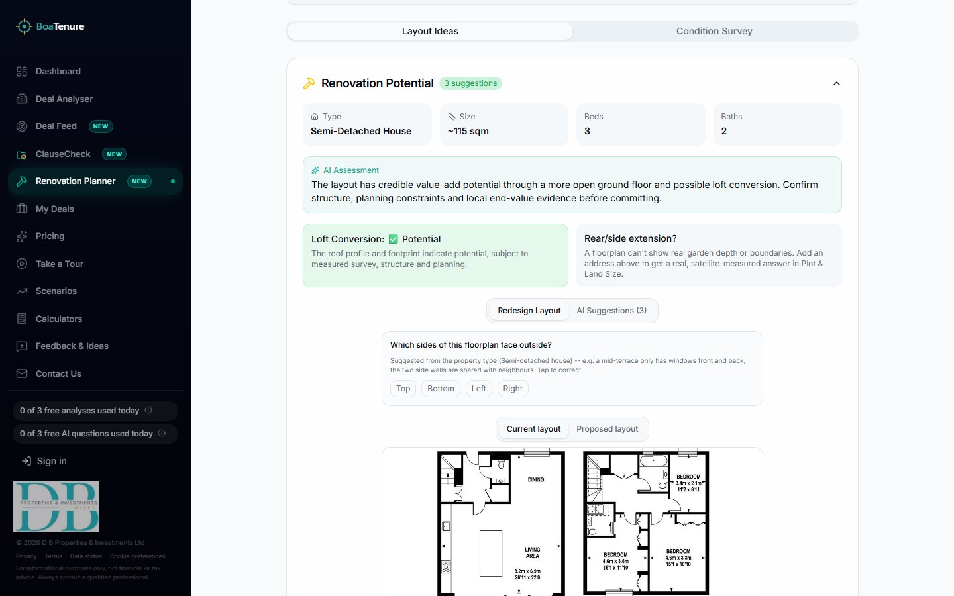Viewport: 954px width, 596px height.
Task: Click the Feedback & Ideas message icon
Action: (22, 346)
